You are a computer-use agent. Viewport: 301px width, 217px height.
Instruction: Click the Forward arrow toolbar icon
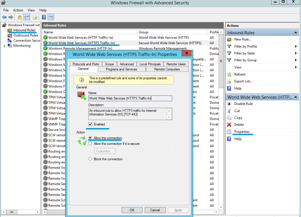click(x=11, y=17)
